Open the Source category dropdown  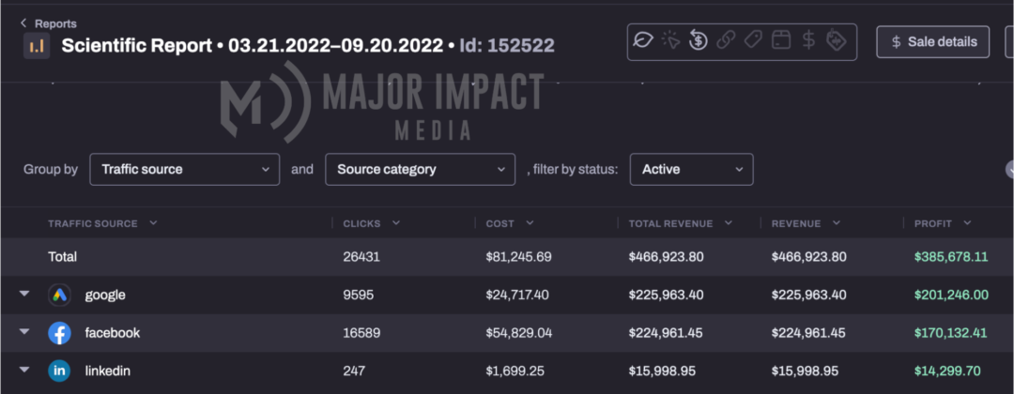(421, 169)
